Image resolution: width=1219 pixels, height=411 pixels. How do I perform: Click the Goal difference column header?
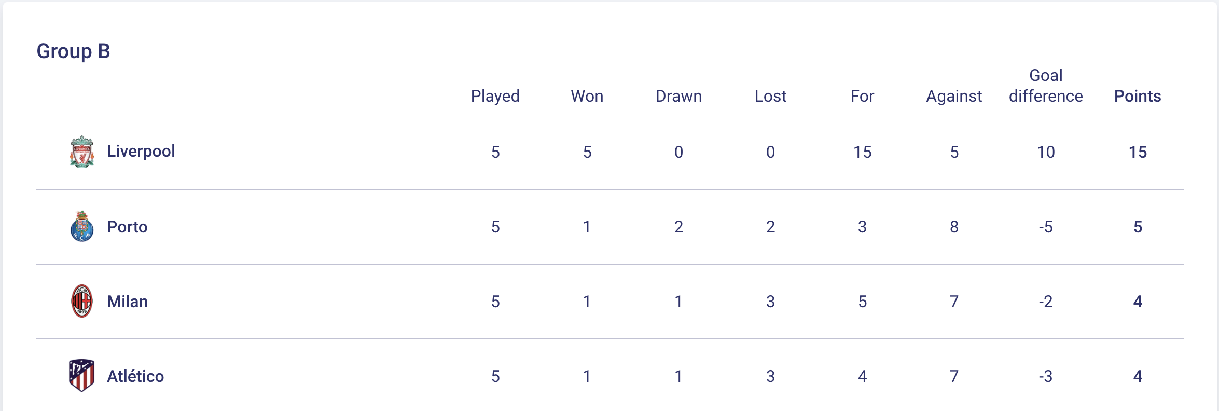1046,86
